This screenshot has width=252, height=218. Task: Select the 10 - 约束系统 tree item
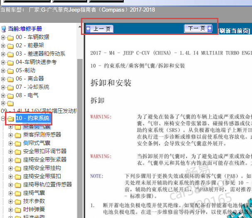point(33,118)
